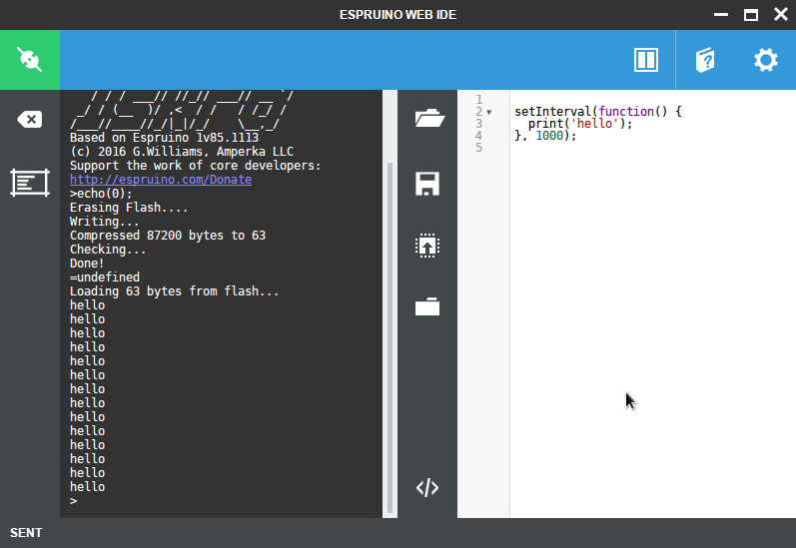Image resolution: width=796 pixels, height=548 pixels.
Task: Click the 'Erasing Flash....' terminal line
Action: 129,208
